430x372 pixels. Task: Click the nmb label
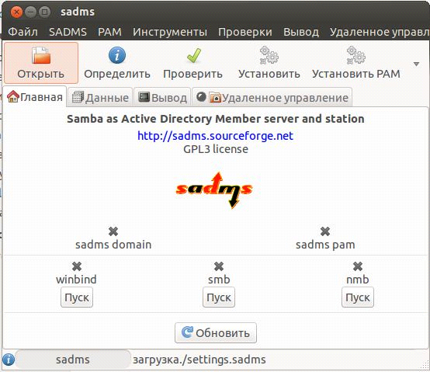[x=358, y=280]
